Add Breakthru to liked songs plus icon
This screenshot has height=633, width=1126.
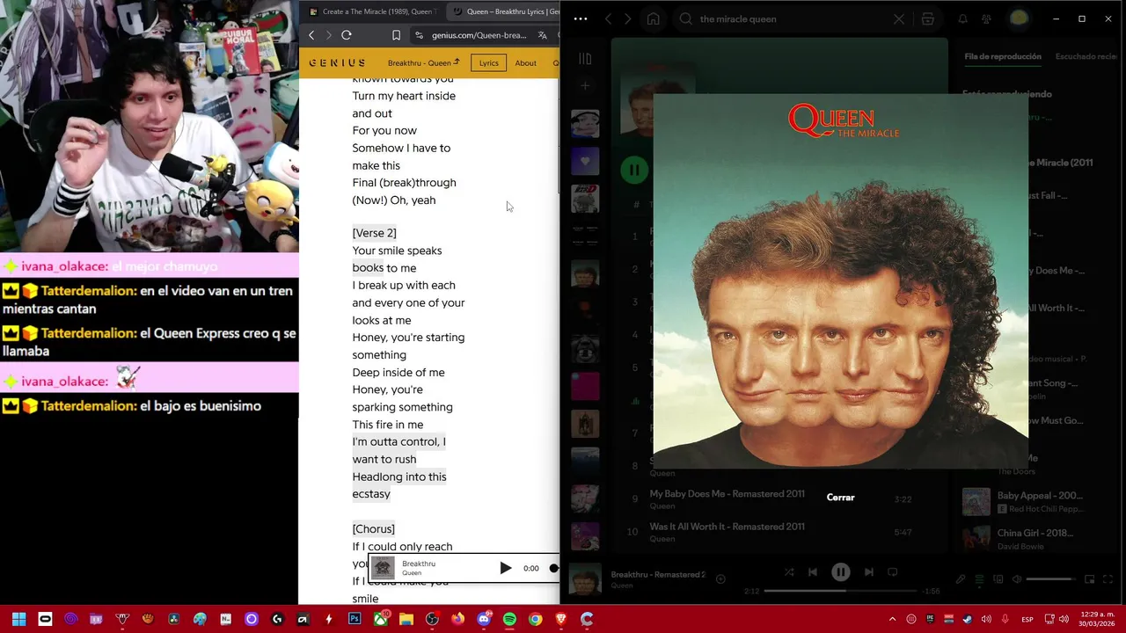[720, 578]
